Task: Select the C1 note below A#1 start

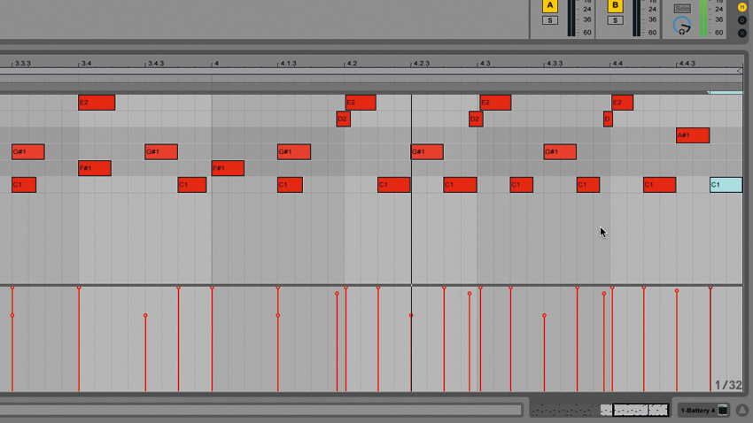Action: click(x=659, y=185)
